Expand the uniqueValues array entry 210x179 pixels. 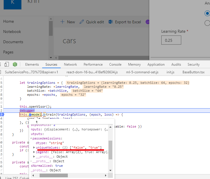34,147
